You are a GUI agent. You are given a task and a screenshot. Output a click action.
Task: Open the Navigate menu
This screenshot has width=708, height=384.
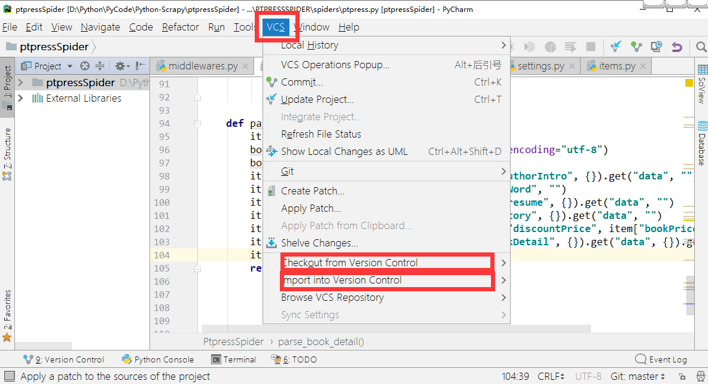pyautogui.click(x=100, y=27)
